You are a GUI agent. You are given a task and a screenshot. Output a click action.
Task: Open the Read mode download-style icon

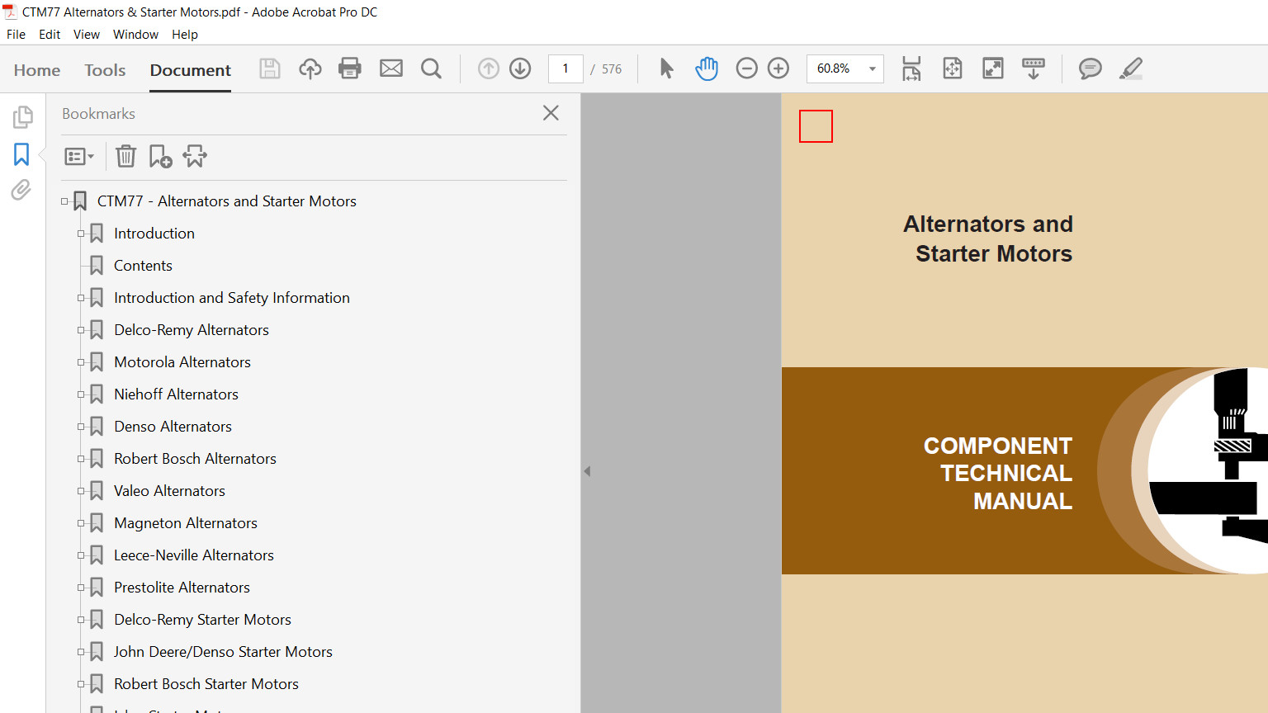coord(1034,68)
